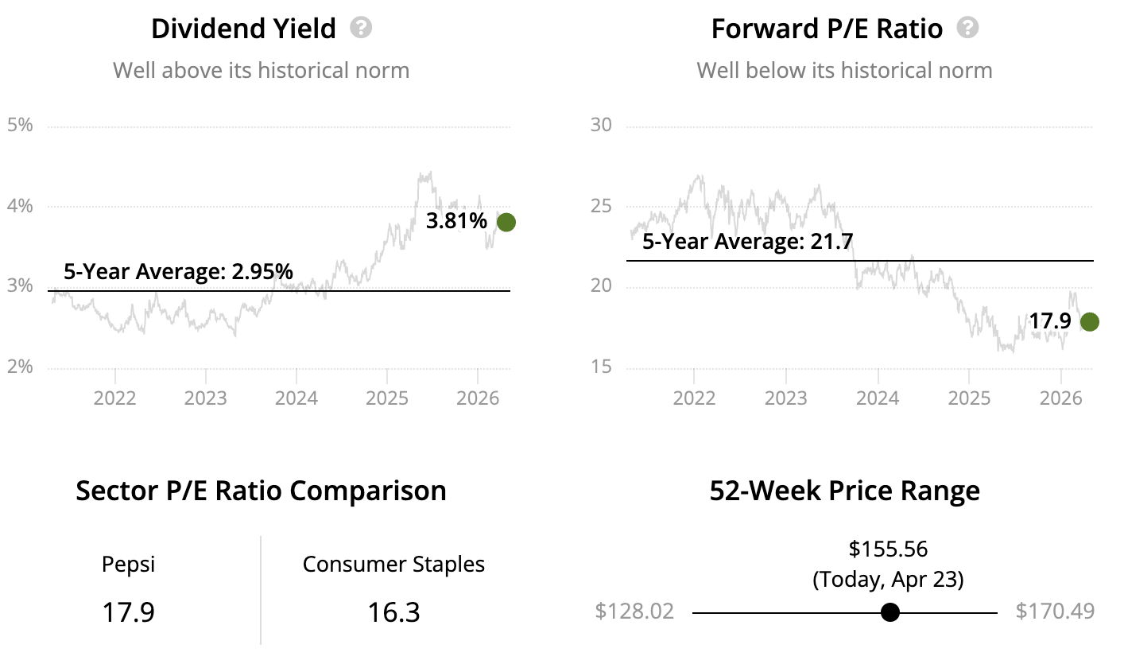Select the Dividend Yield chart title
The height and width of the screenshot is (660, 1124).
click(243, 29)
